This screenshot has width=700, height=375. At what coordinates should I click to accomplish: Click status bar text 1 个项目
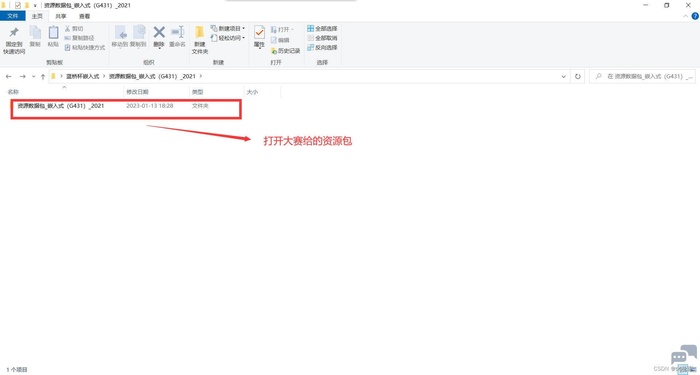pyautogui.click(x=17, y=370)
